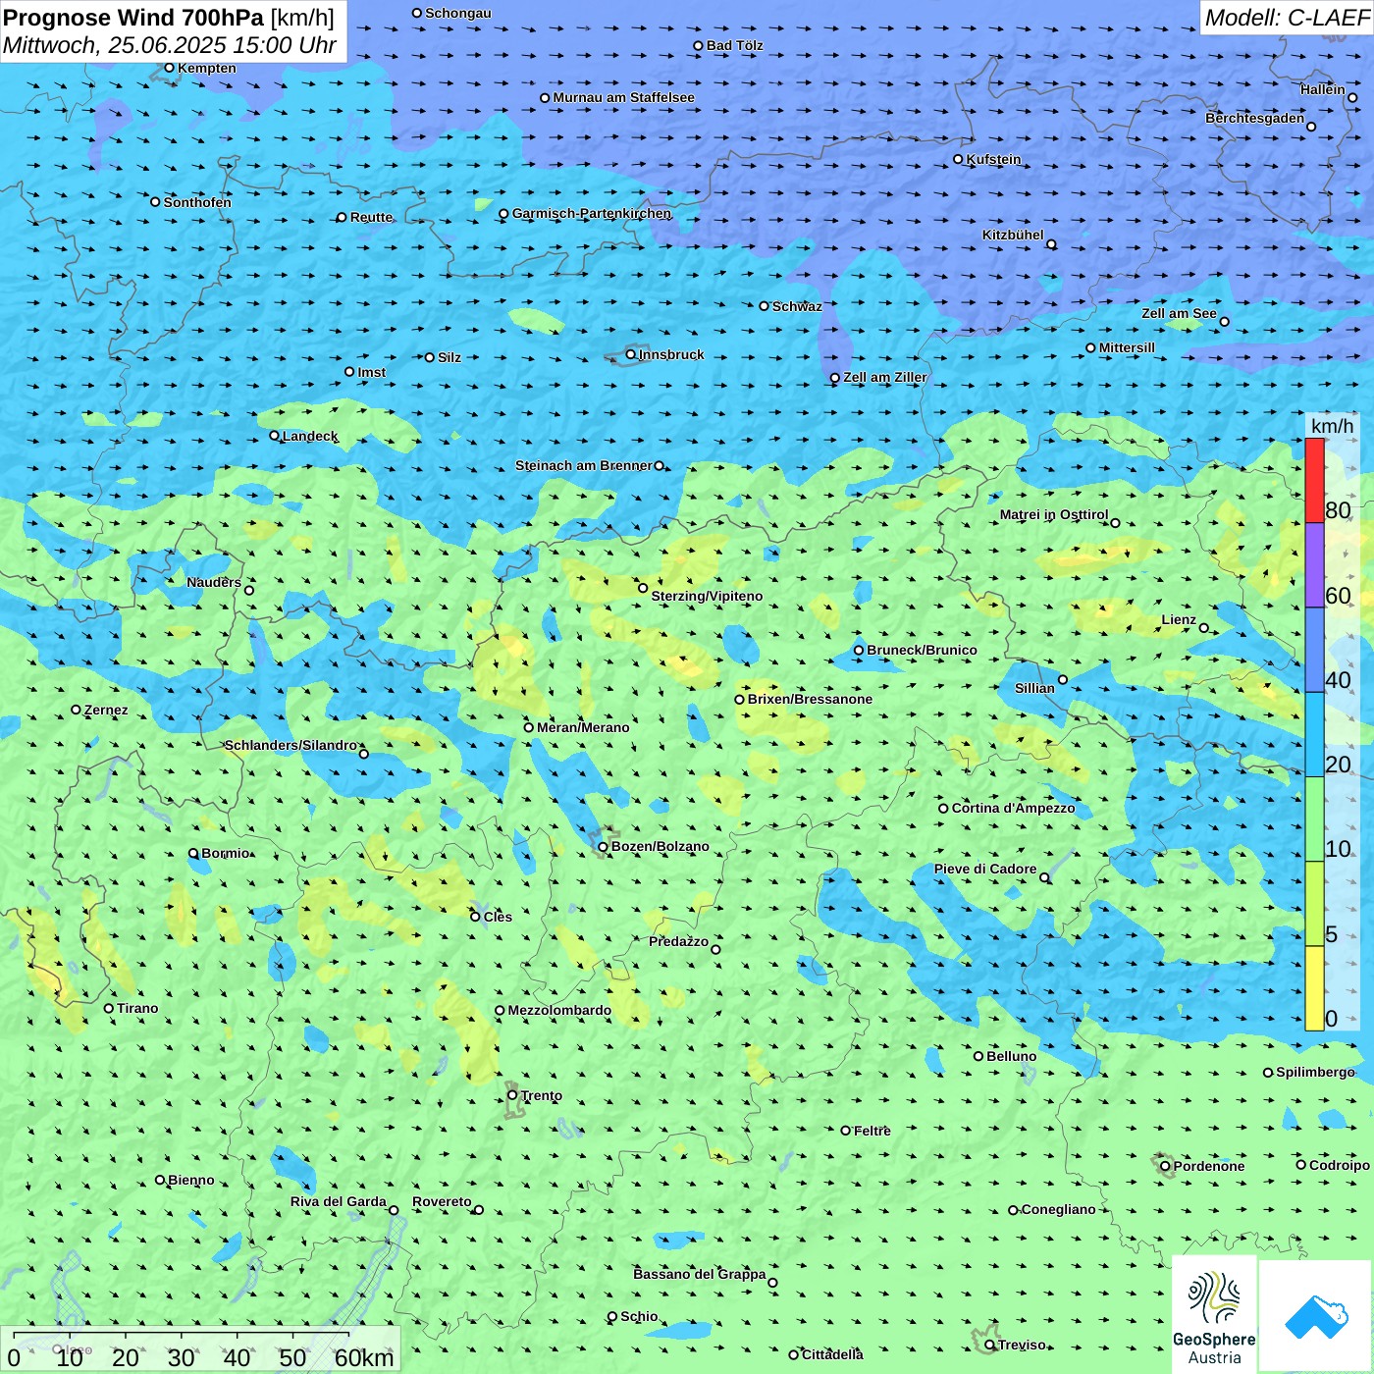Click the 'Prognose Wind 700hPa [km/h]' title
The height and width of the screenshot is (1374, 1374).
pos(169,18)
